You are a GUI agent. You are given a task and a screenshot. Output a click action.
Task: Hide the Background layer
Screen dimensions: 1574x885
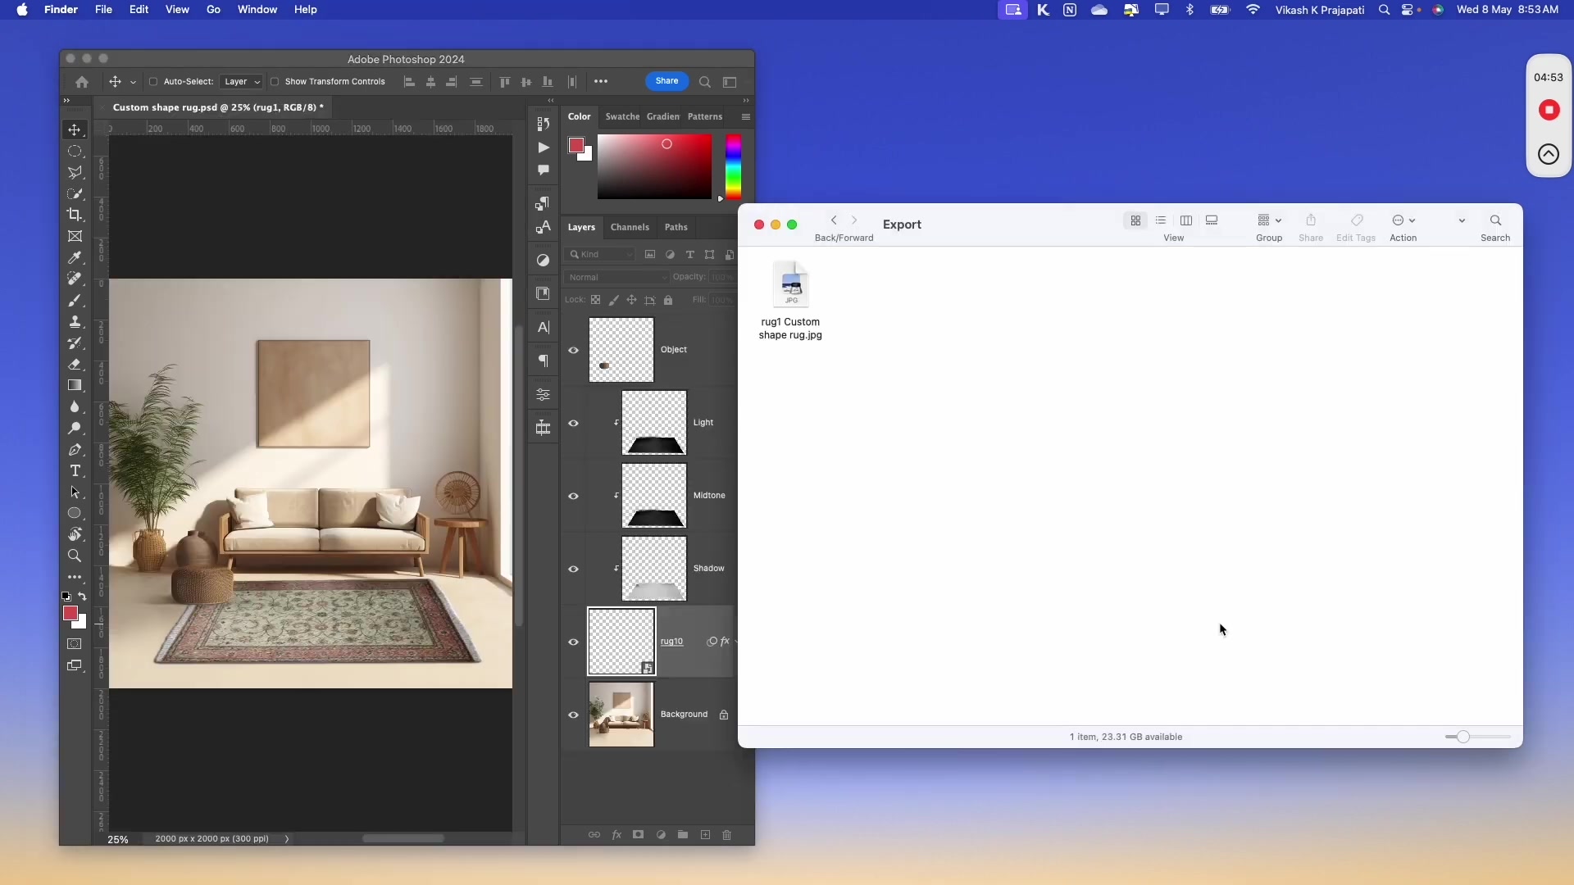tap(574, 715)
